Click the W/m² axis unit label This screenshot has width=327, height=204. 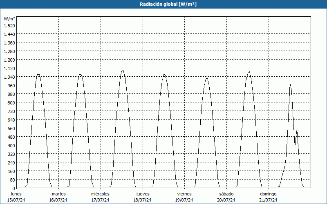pos(9,19)
